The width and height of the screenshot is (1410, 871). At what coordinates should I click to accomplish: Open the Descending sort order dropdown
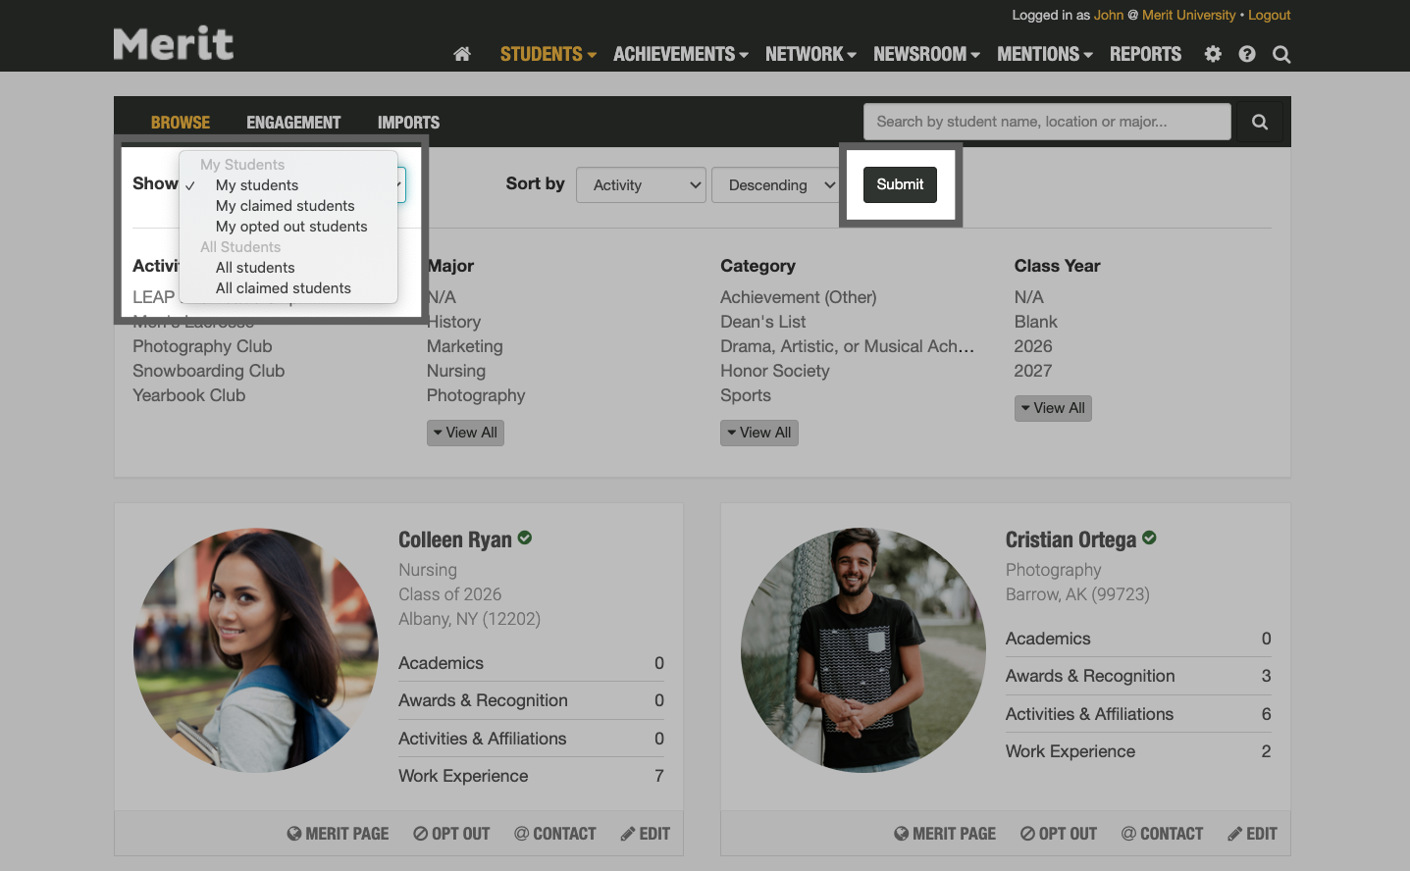[776, 184]
